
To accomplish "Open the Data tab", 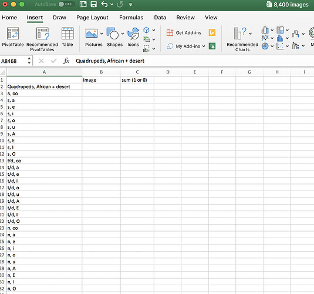I will [160, 18].
